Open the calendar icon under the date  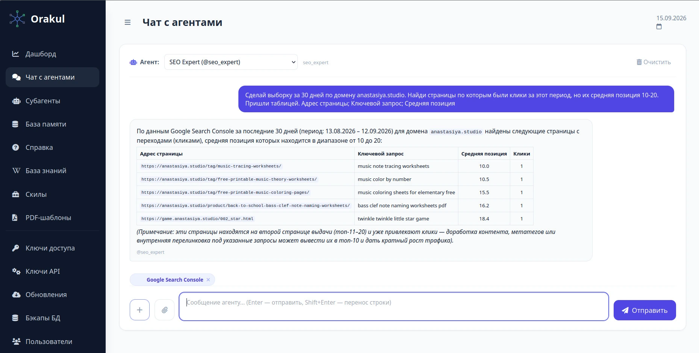[x=659, y=27]
